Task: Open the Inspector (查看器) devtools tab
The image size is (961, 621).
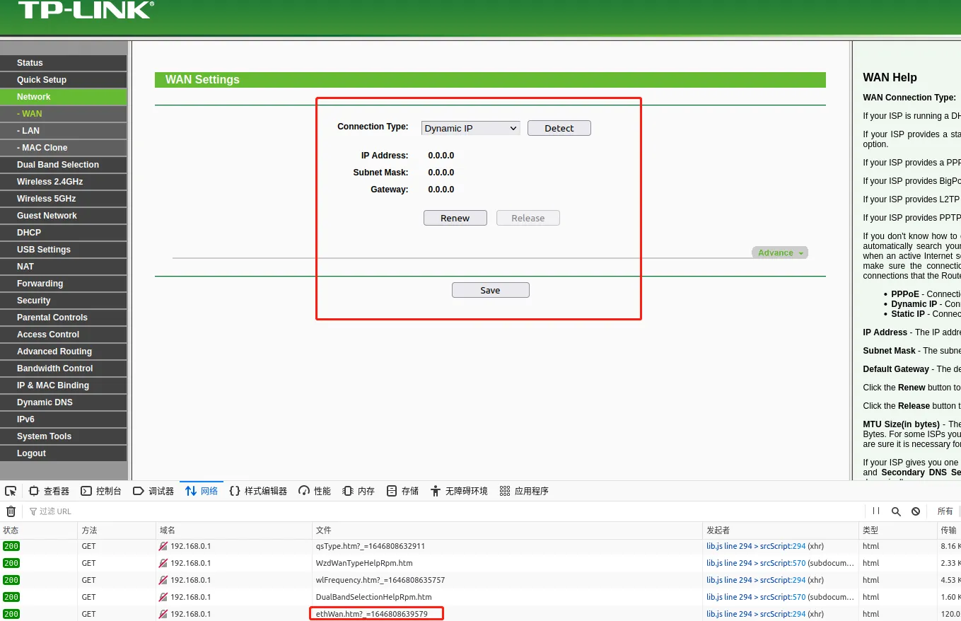Action: 49,491
